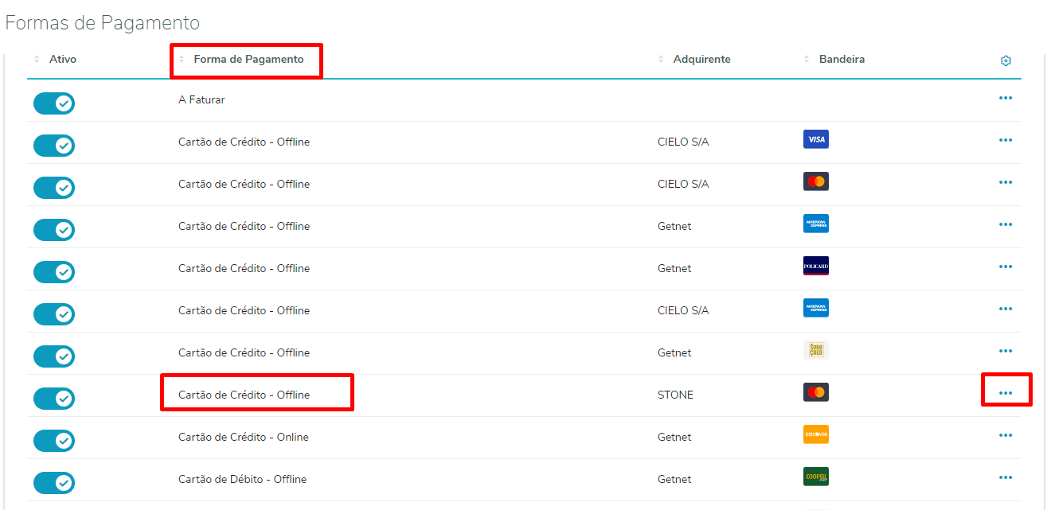Click the American Express icon in Getnet row

(x=816, y=224)
